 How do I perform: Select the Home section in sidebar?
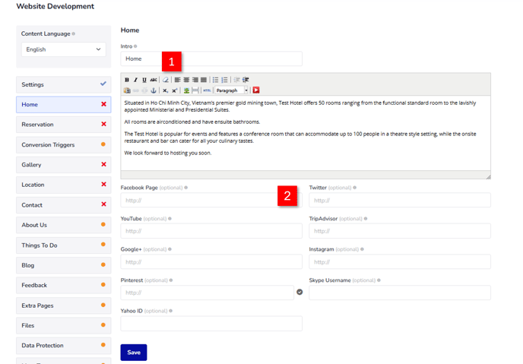[63, 105]
